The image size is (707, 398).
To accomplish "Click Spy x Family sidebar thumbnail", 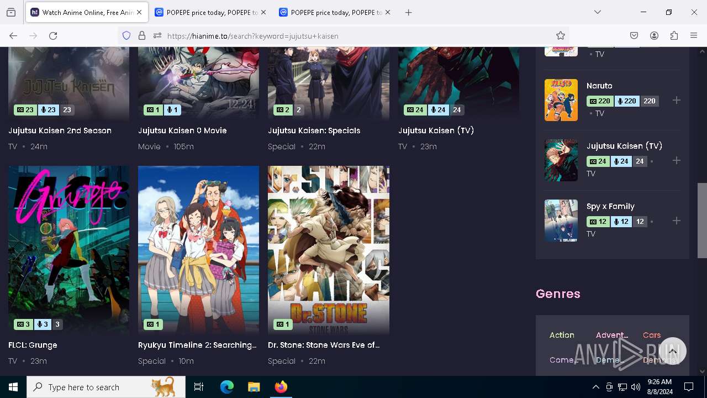I will point(561,221).
